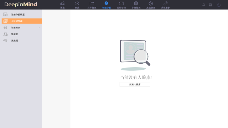Click the 新建人脸库 button
Viewport: 228px width, 128px height.
click(135, 84)
